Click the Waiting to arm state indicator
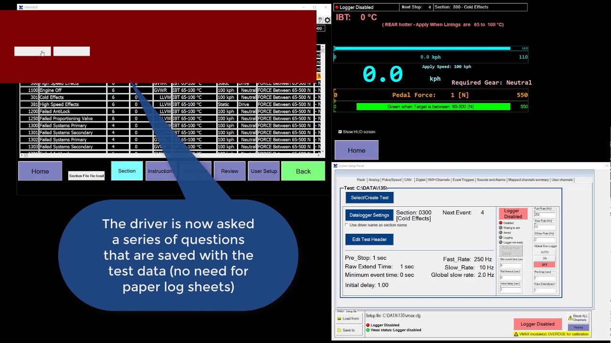This screenshot has height=343, width=611. point(501,228)
